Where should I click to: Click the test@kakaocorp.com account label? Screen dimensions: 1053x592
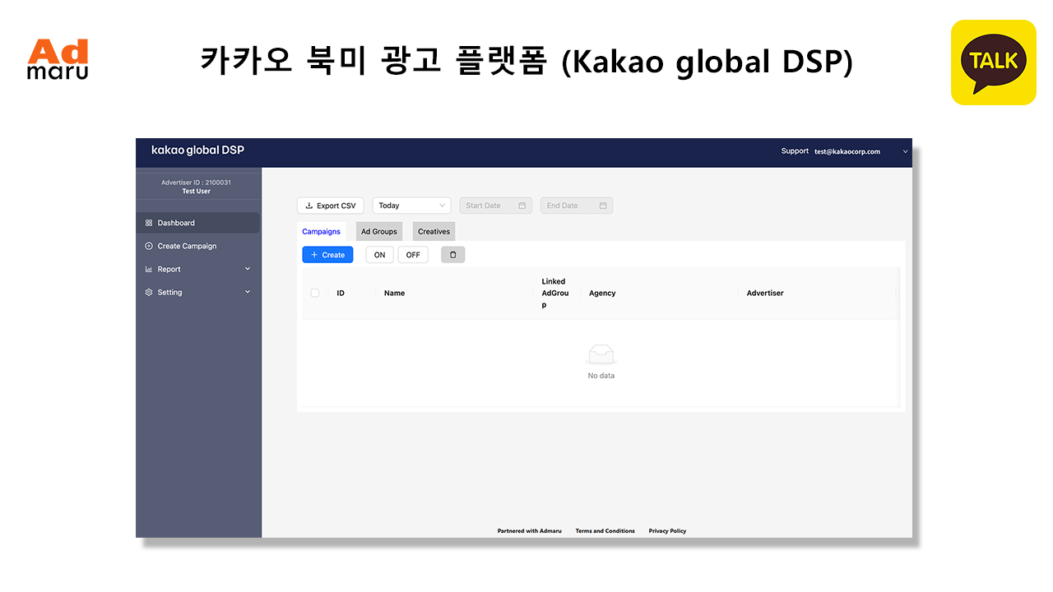pos(847,151)
